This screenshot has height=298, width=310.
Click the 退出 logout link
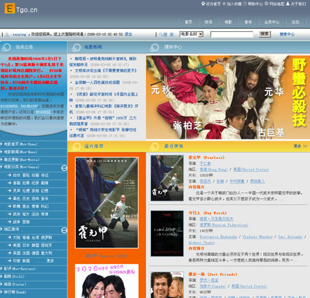[128, 34]
